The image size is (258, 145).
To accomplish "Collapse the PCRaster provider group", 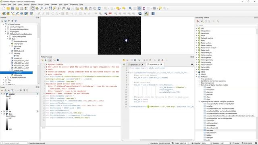I will pyautogui.click(x=196, y=77).
